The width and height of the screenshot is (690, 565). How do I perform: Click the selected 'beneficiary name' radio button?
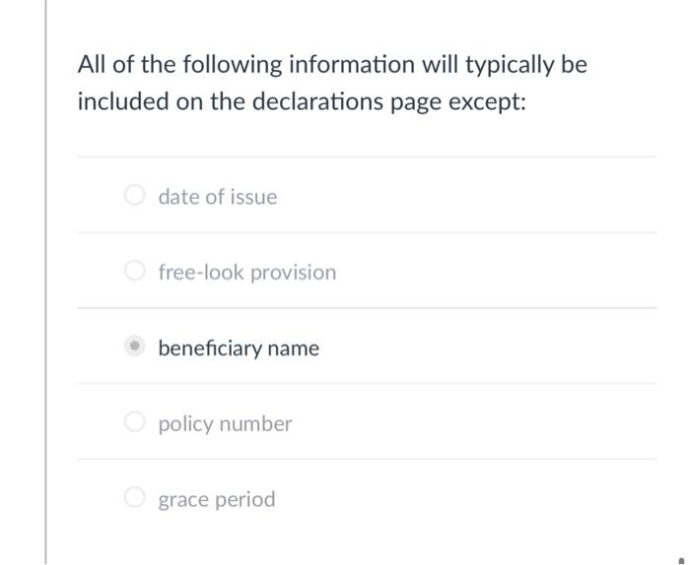pyautogui.click(x=135, y=345)
